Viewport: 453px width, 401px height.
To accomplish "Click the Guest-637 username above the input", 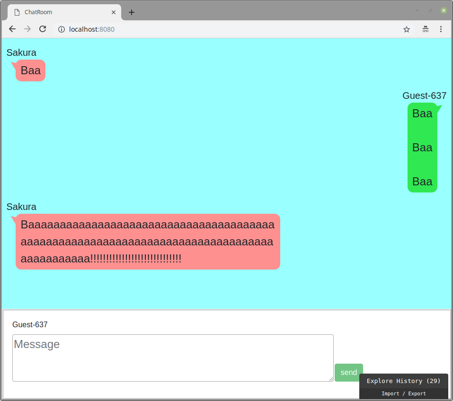I will click(29, 324).
